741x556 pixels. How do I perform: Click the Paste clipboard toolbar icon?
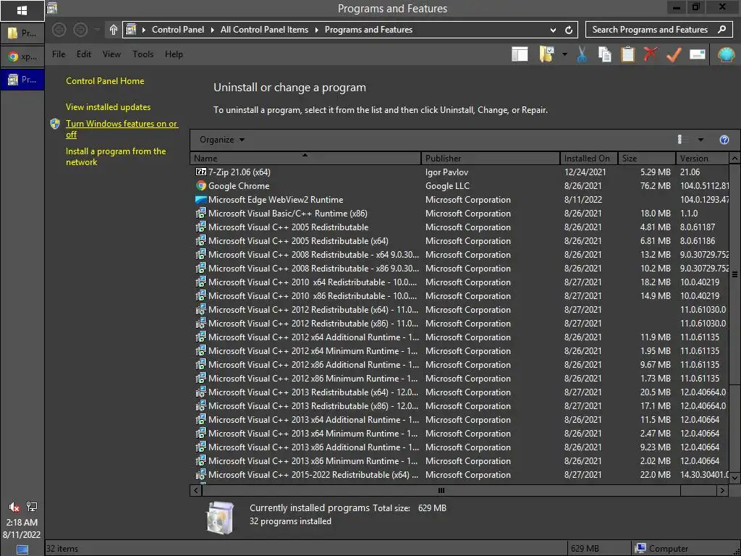click(627, 54)
